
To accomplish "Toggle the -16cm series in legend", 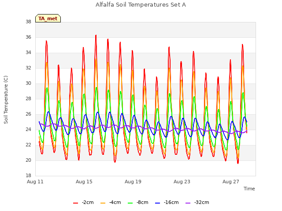I will [167, 203].
